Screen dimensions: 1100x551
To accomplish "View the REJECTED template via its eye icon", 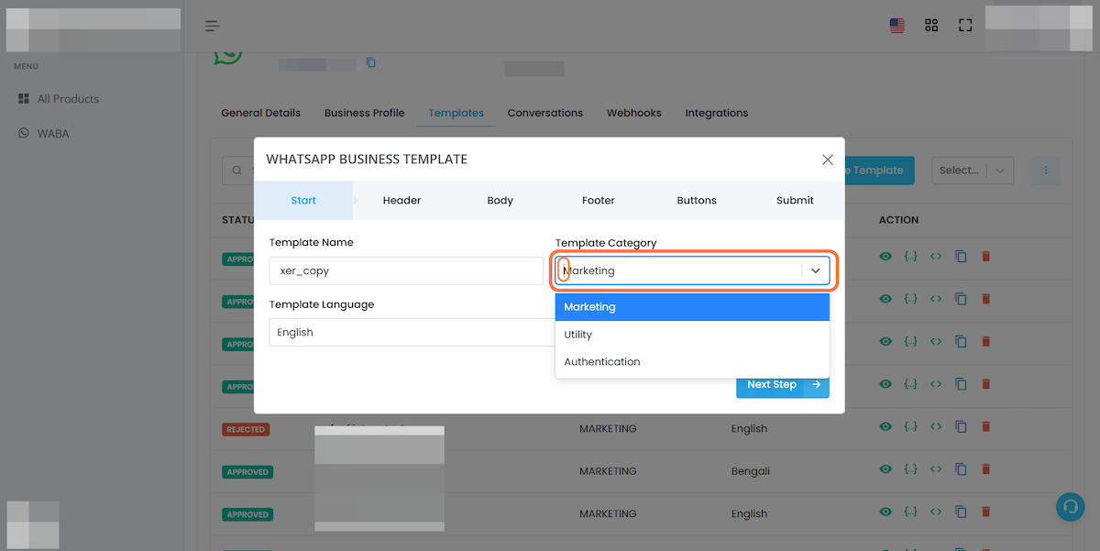I will tap(885, 427).
